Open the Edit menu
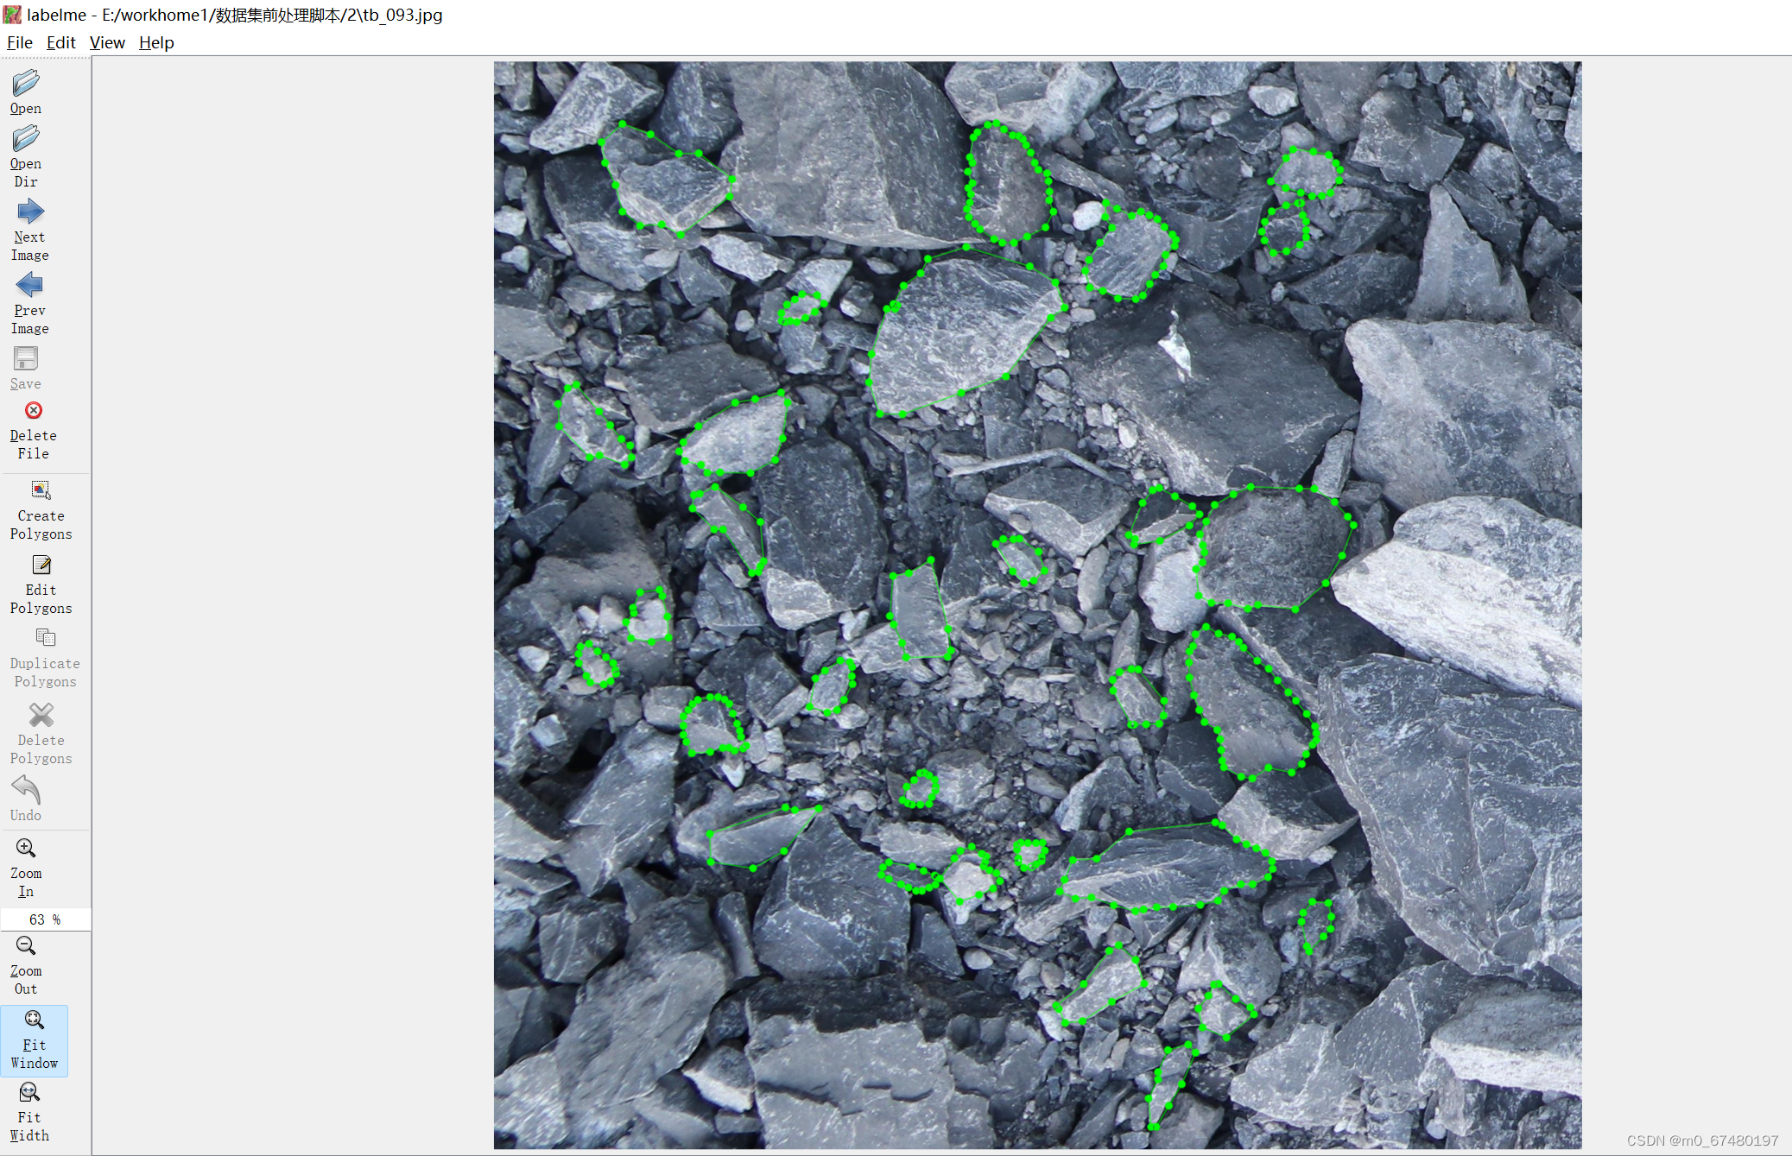The image size is (1792, 1156). point(60,42)
